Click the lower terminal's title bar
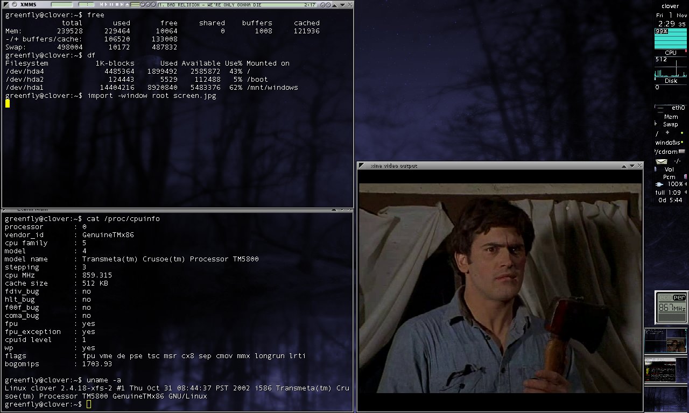This screenshot has height=413, width=689. [x=177, y=210]
